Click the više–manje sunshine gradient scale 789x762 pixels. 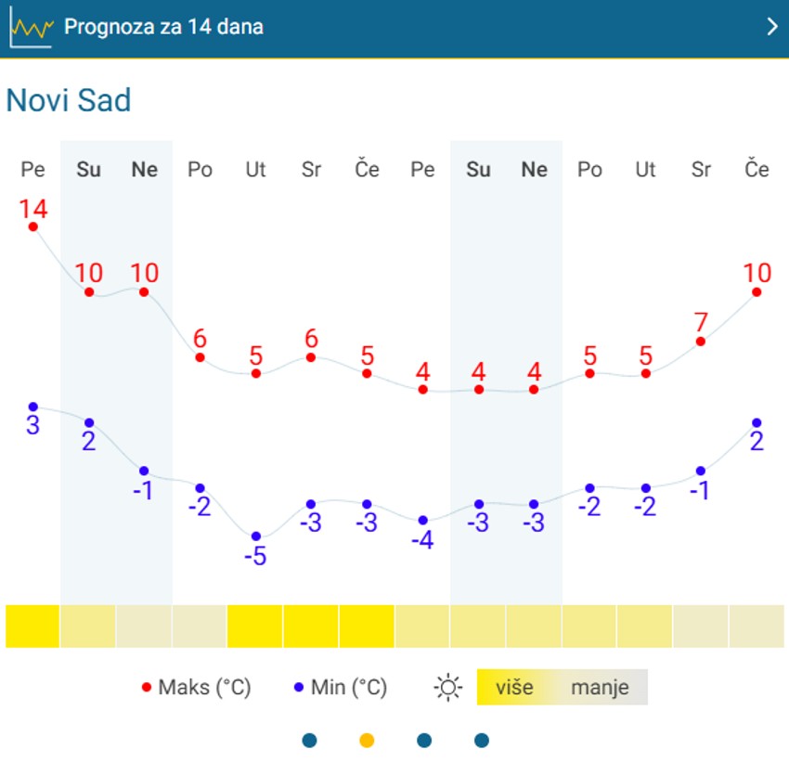click(x=562, y=688)
